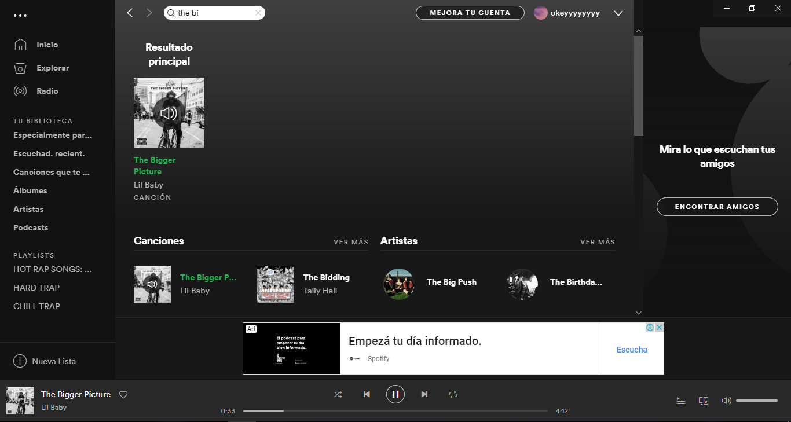791x422 pixels.
Task: Click The Bidding album thumbnail
Action: point(276,284)
